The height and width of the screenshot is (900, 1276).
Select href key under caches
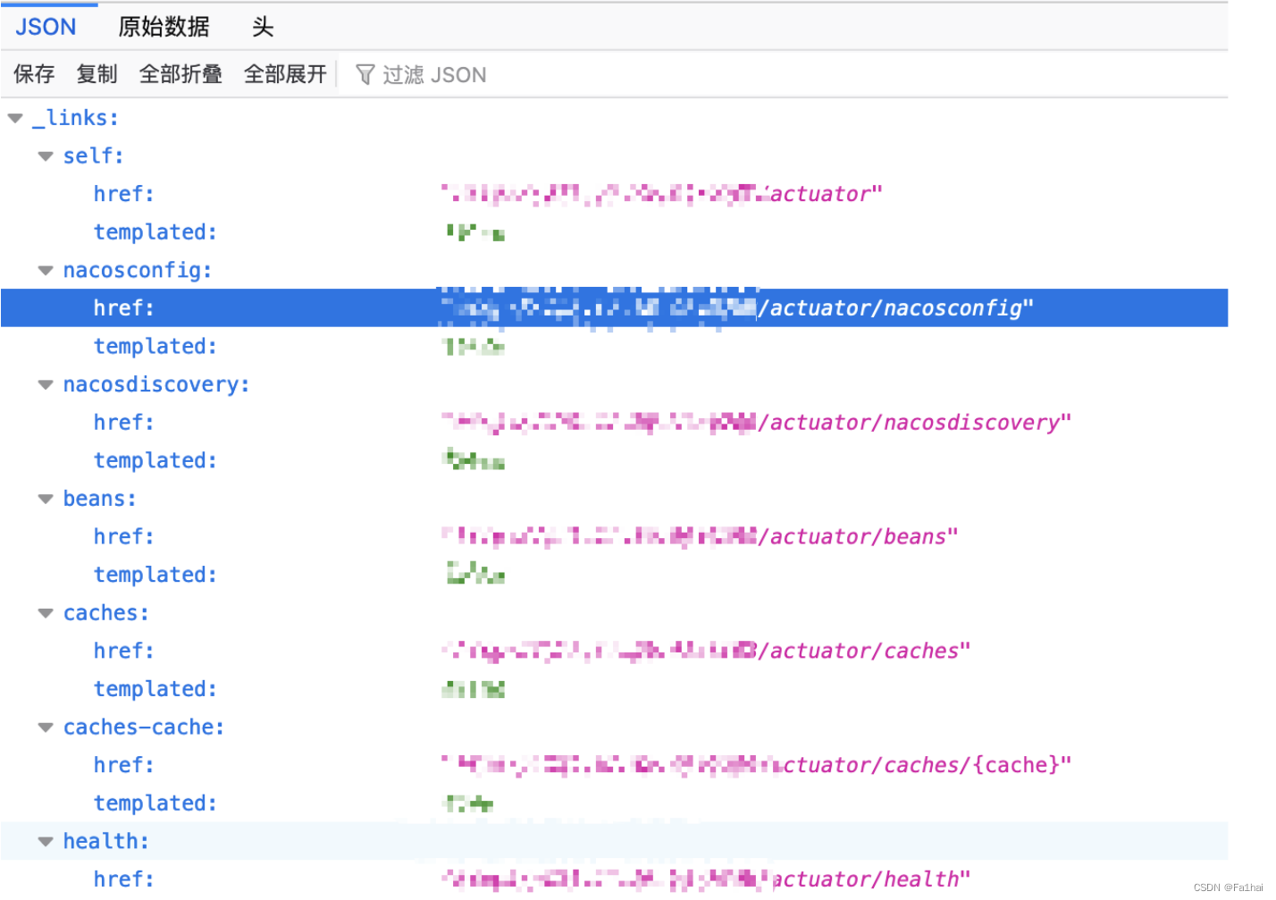tap(124, 652)
